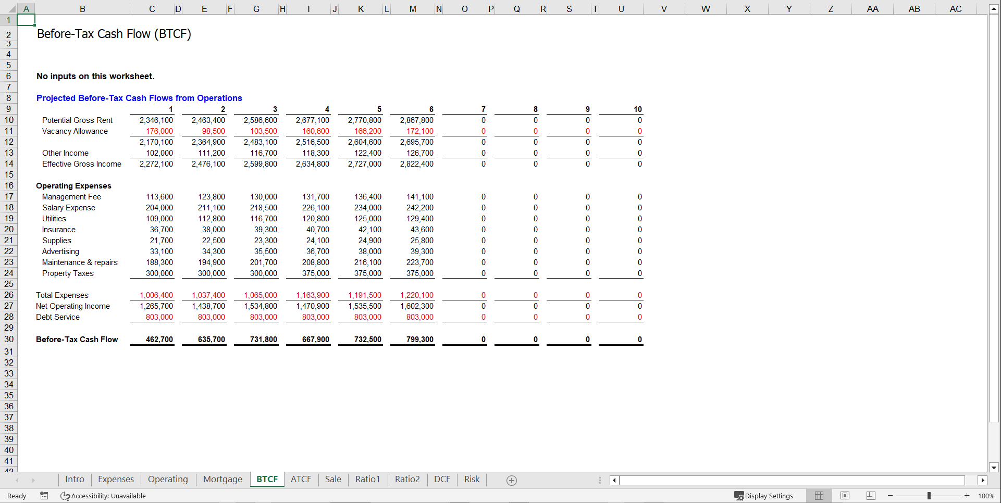The image size is (1001, 503).
Task: Select Page Layout view icon
Action: click(x=845, y=495)
